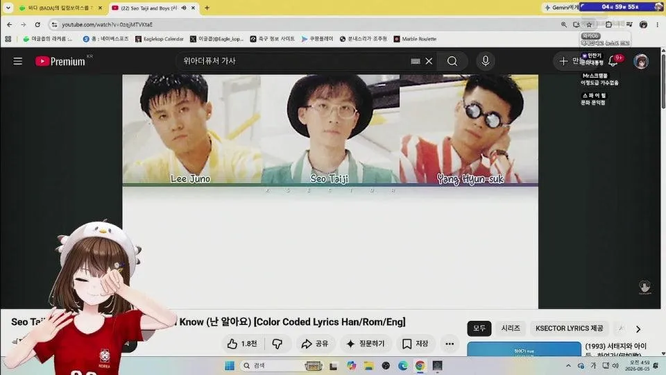The image size is (666, 375).
Task: Select the 모두 filter chip
Action: pos(479,328)
